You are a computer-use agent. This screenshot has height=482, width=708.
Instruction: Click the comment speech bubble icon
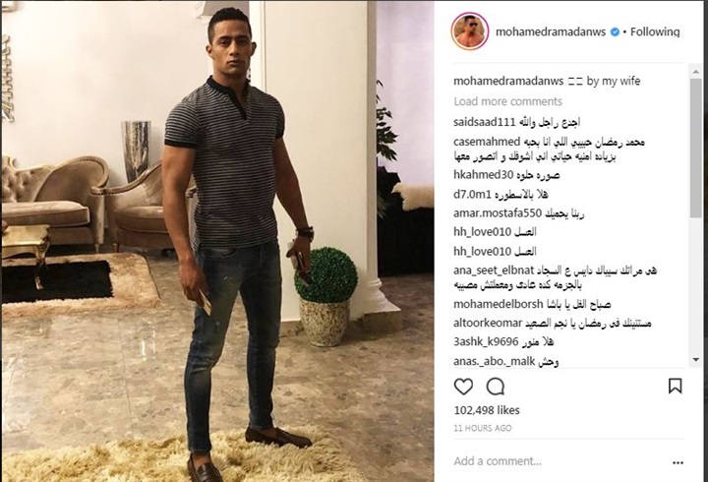pyautogui.click(x=496, y=387)
